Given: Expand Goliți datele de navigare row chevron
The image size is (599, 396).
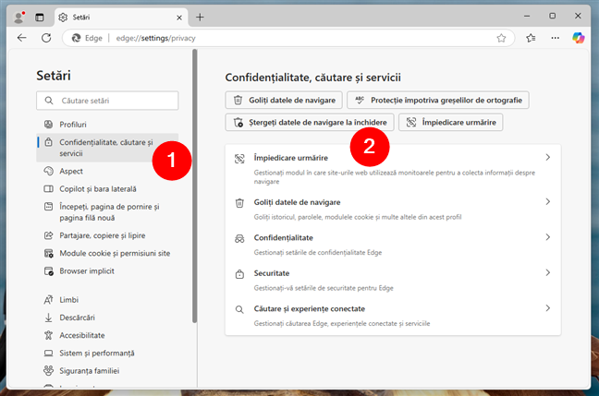Looking at the screenshot, I should pos(548,201).
